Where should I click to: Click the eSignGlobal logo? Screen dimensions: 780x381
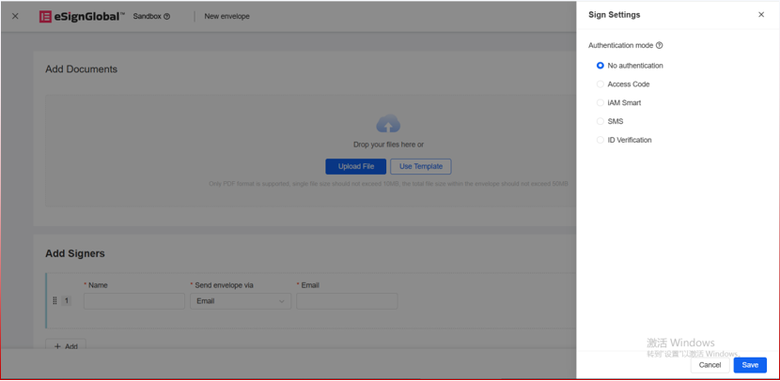[82, 16]
